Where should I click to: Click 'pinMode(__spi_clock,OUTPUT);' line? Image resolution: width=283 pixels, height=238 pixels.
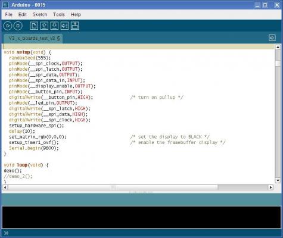(x=46, y=64)
